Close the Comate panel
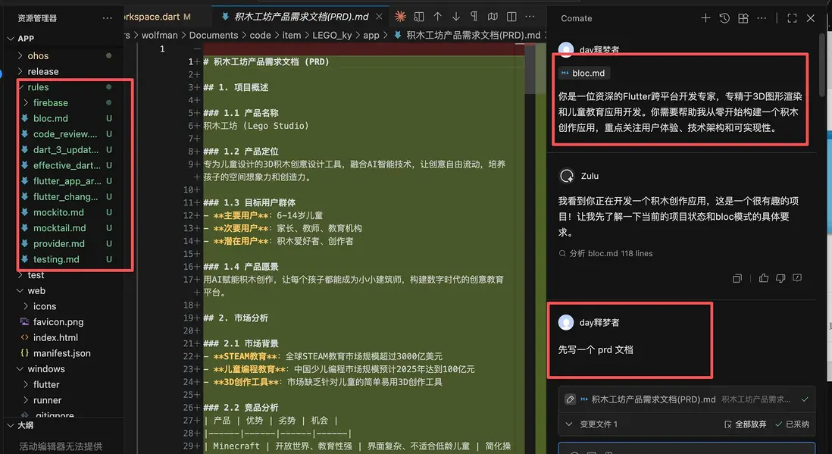This screenshot has width=832, height=454. (x=810, y=18)
